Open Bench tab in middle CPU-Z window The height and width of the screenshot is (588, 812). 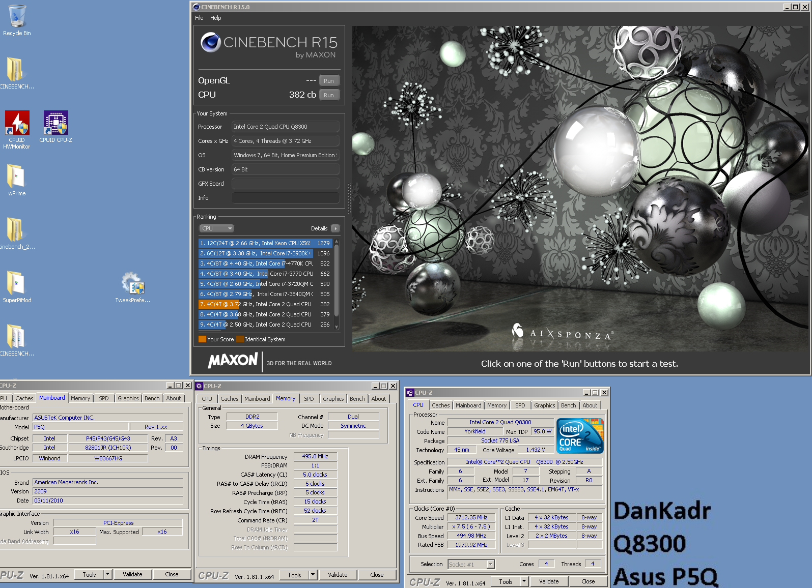coord(357,399)
